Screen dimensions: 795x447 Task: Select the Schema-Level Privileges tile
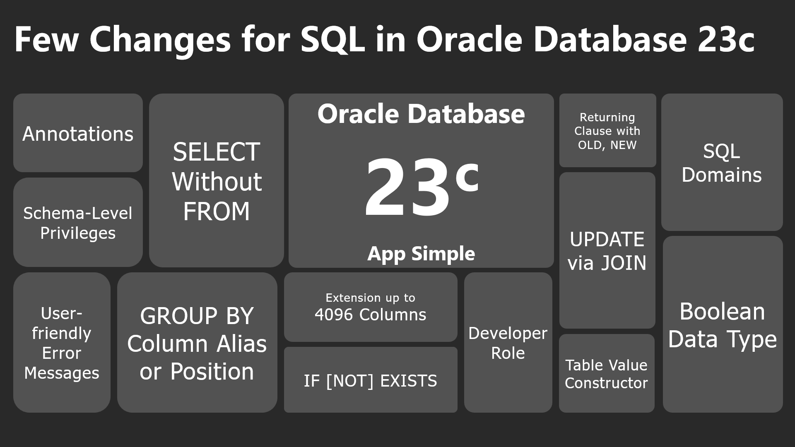click(78, 223)
